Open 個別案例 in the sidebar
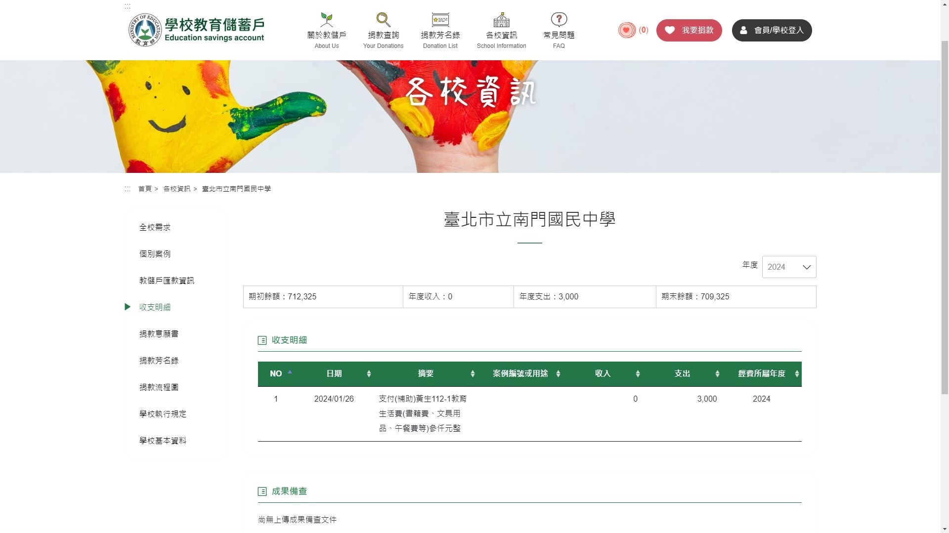Screen dimensions: 949x533 (x=155, y=254)
